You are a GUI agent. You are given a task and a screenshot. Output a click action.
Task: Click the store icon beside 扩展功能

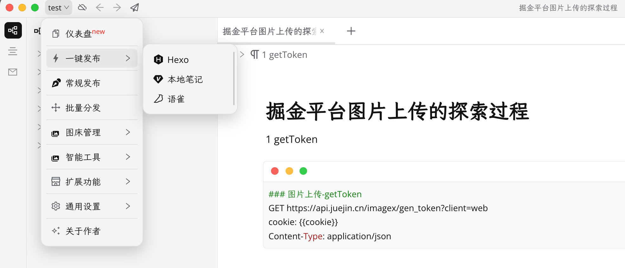pos(56,181)
